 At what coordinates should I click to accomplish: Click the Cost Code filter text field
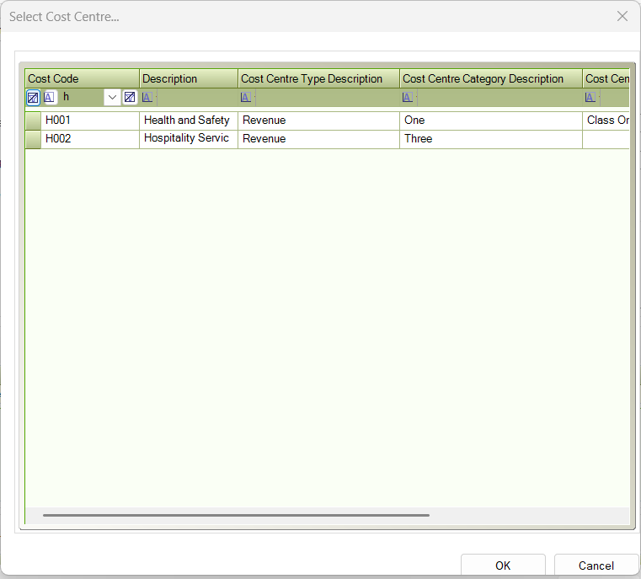click(x=81, y=97)
